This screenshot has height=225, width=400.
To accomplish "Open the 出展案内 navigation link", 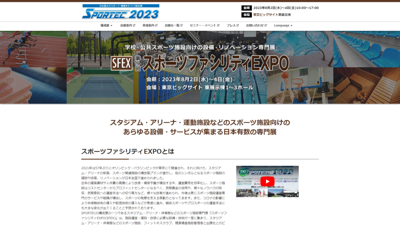I will [128, 25].
